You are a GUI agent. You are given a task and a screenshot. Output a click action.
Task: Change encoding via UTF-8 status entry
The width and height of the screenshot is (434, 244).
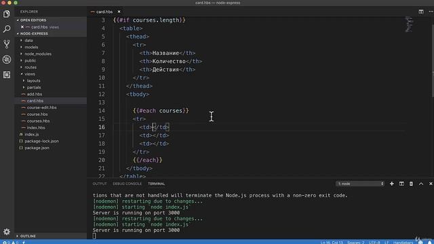374,243
